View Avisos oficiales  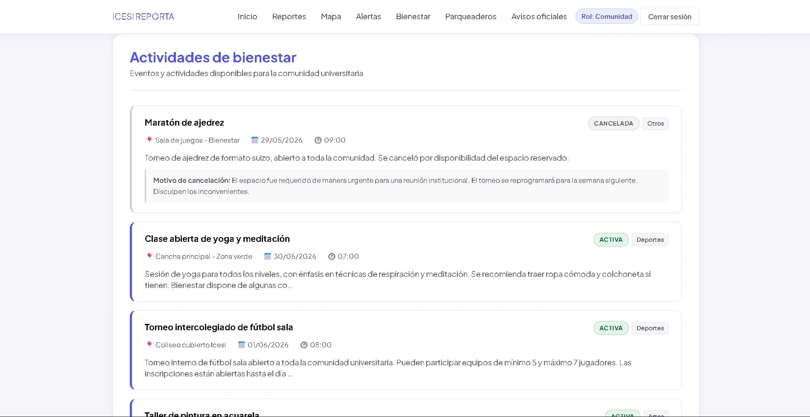[x=539, y=17]
